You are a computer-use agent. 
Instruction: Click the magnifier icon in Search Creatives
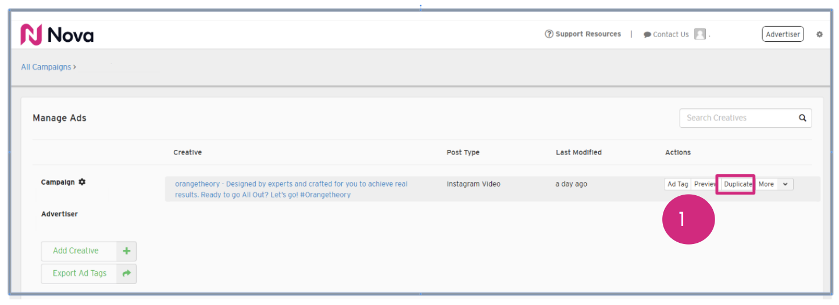coord(802,118)
